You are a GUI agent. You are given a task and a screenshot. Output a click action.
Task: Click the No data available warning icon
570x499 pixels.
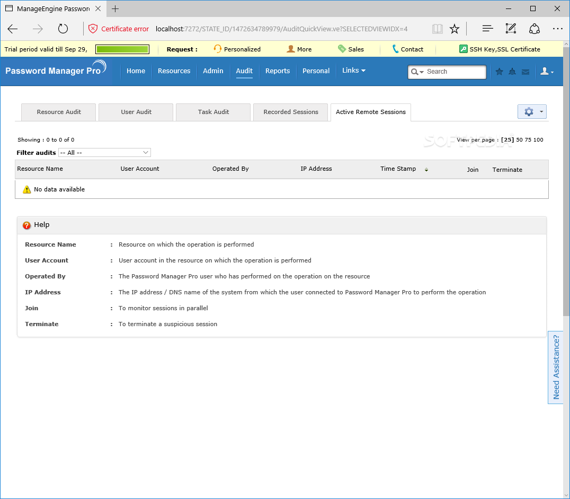[x=27, y=189]
